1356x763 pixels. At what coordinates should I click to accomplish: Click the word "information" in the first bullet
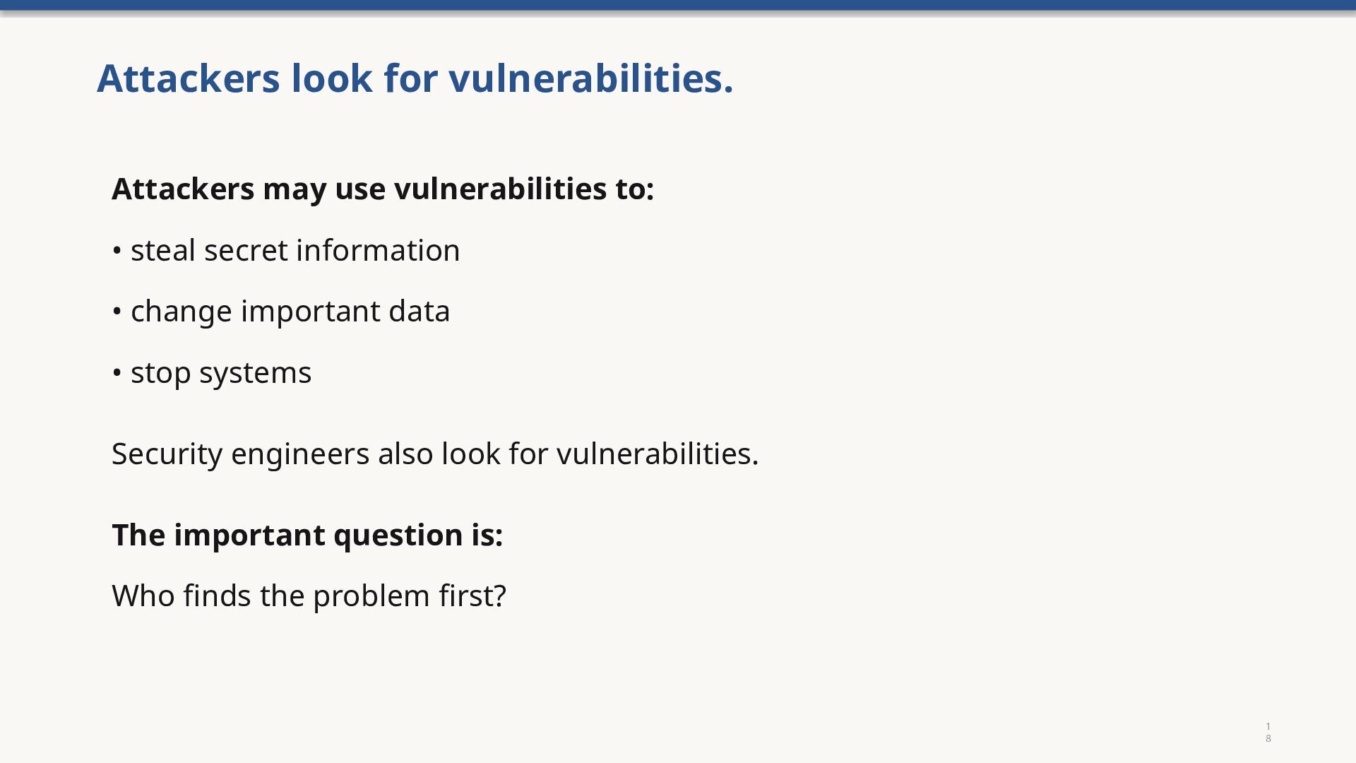coord(378,251)
